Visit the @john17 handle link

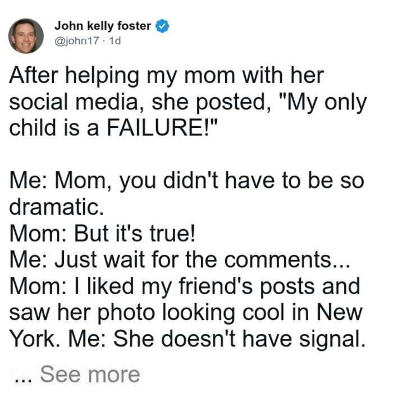click(x=77, y=41)
